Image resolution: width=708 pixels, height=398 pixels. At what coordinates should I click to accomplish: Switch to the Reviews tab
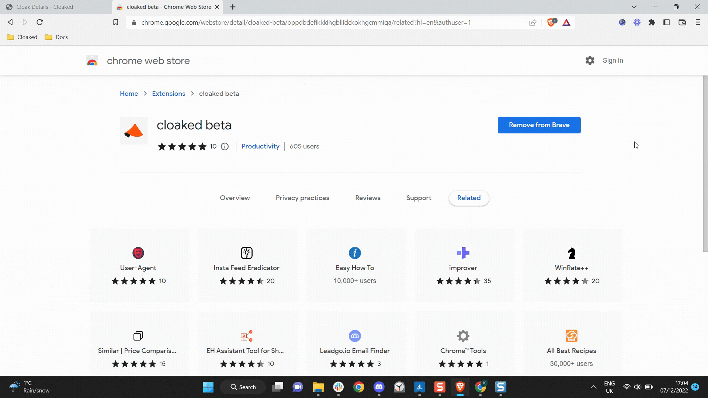(x=367, y=198)
